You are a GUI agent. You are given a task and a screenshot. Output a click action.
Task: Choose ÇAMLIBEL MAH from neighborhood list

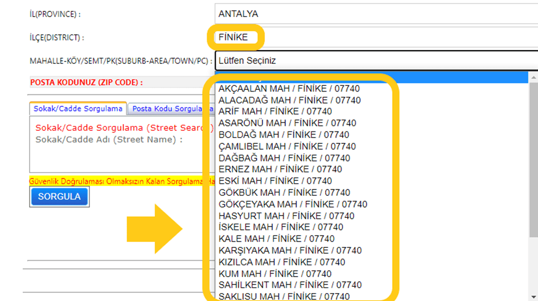pos(287,146)
